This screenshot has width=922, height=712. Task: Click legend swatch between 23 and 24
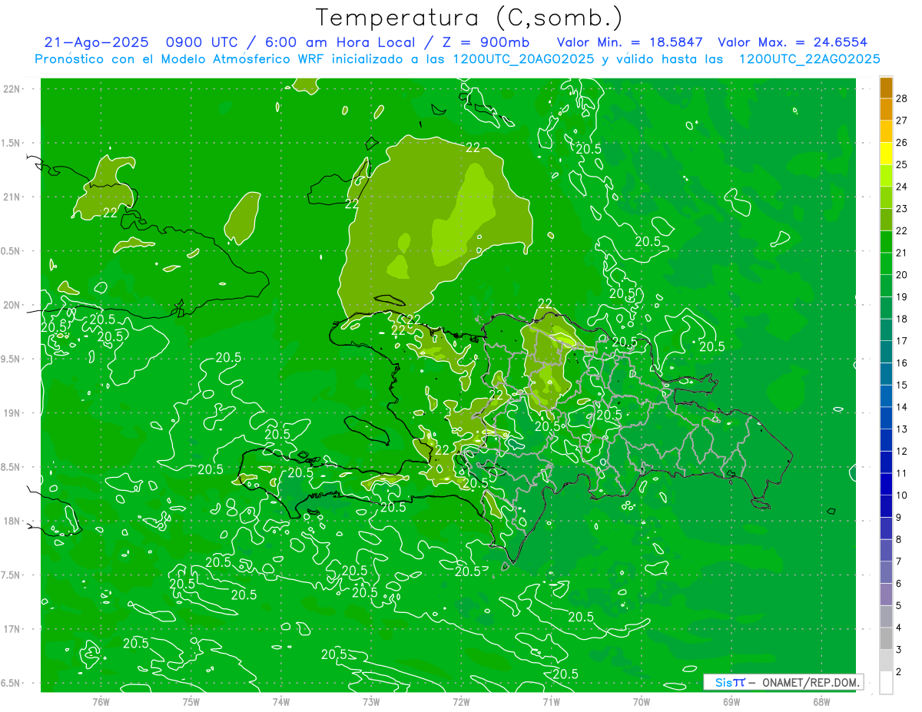pyautogui.click(x=886, y=197)
